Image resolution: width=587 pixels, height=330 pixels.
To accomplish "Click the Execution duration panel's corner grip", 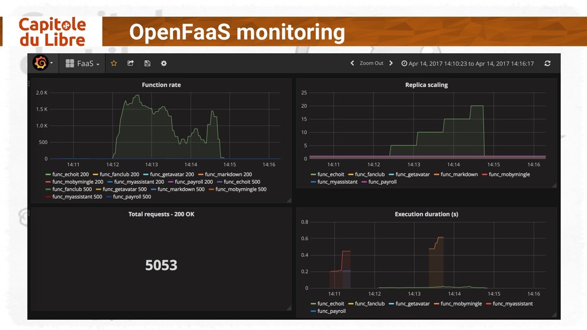I will tap(554, 315).
